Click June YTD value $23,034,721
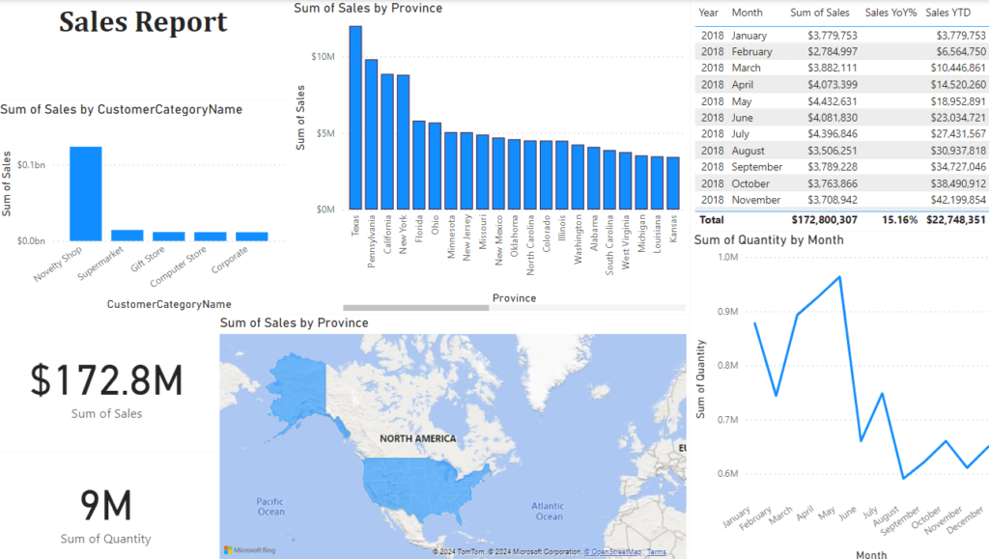This screenshot has width=989, height=559. point(958,118)
